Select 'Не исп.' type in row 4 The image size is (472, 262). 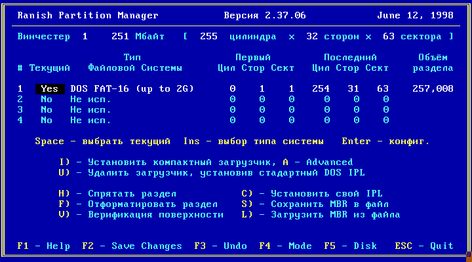pos(90,121)
